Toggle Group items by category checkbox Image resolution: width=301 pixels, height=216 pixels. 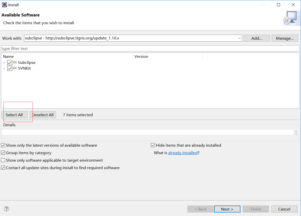click(3, 153)
